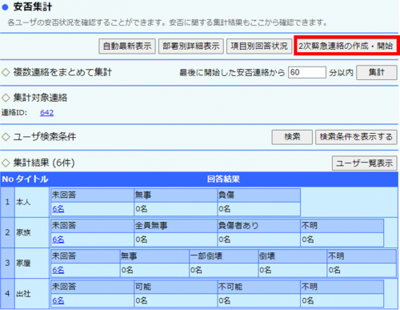
Task: Show 項目別回答状況
Action: pos(259,46)
